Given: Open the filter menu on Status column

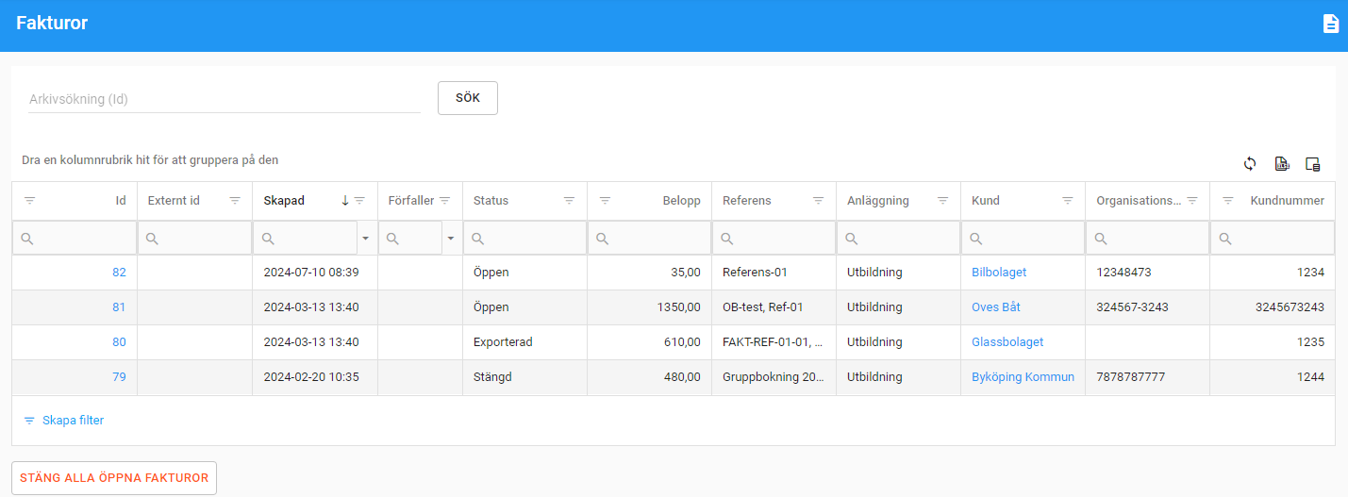Looking at the screenshot, I should (x=569, y=201).
